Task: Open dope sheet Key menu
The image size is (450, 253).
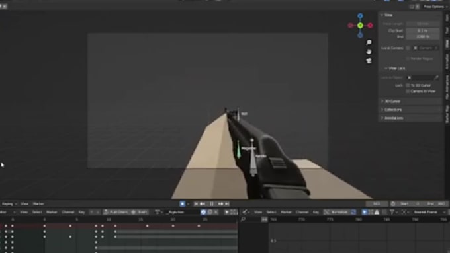Action: pos(81,212)
